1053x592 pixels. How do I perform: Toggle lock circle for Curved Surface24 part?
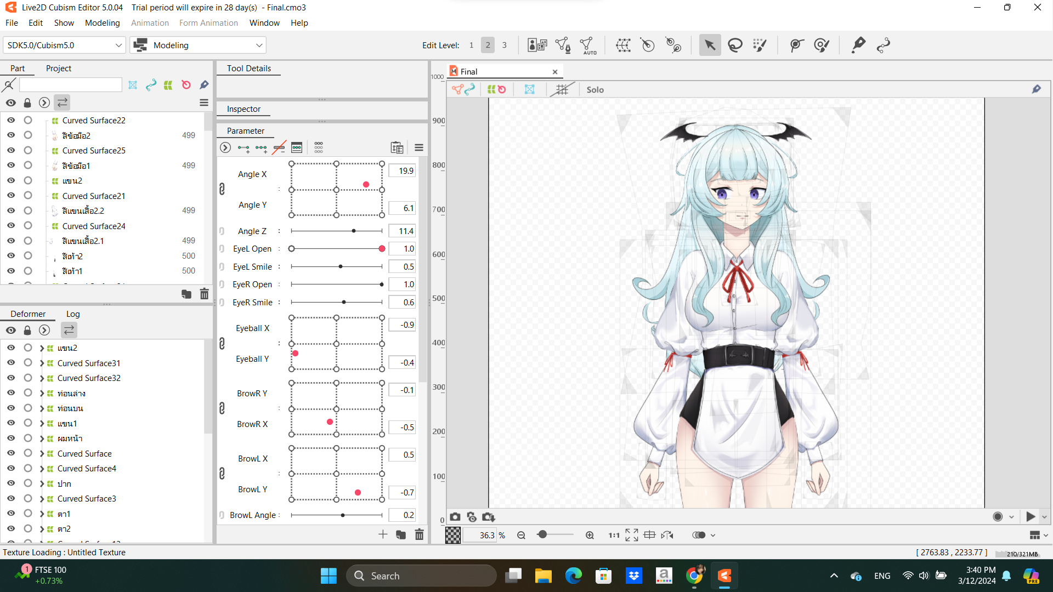(x=28, y=226)
